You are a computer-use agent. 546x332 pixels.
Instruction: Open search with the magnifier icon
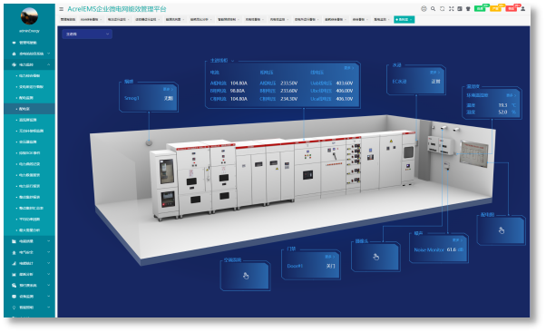point(433,9)
